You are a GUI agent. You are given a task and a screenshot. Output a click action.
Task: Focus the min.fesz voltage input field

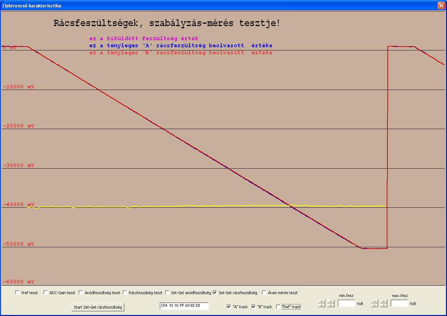pos(346,303)
